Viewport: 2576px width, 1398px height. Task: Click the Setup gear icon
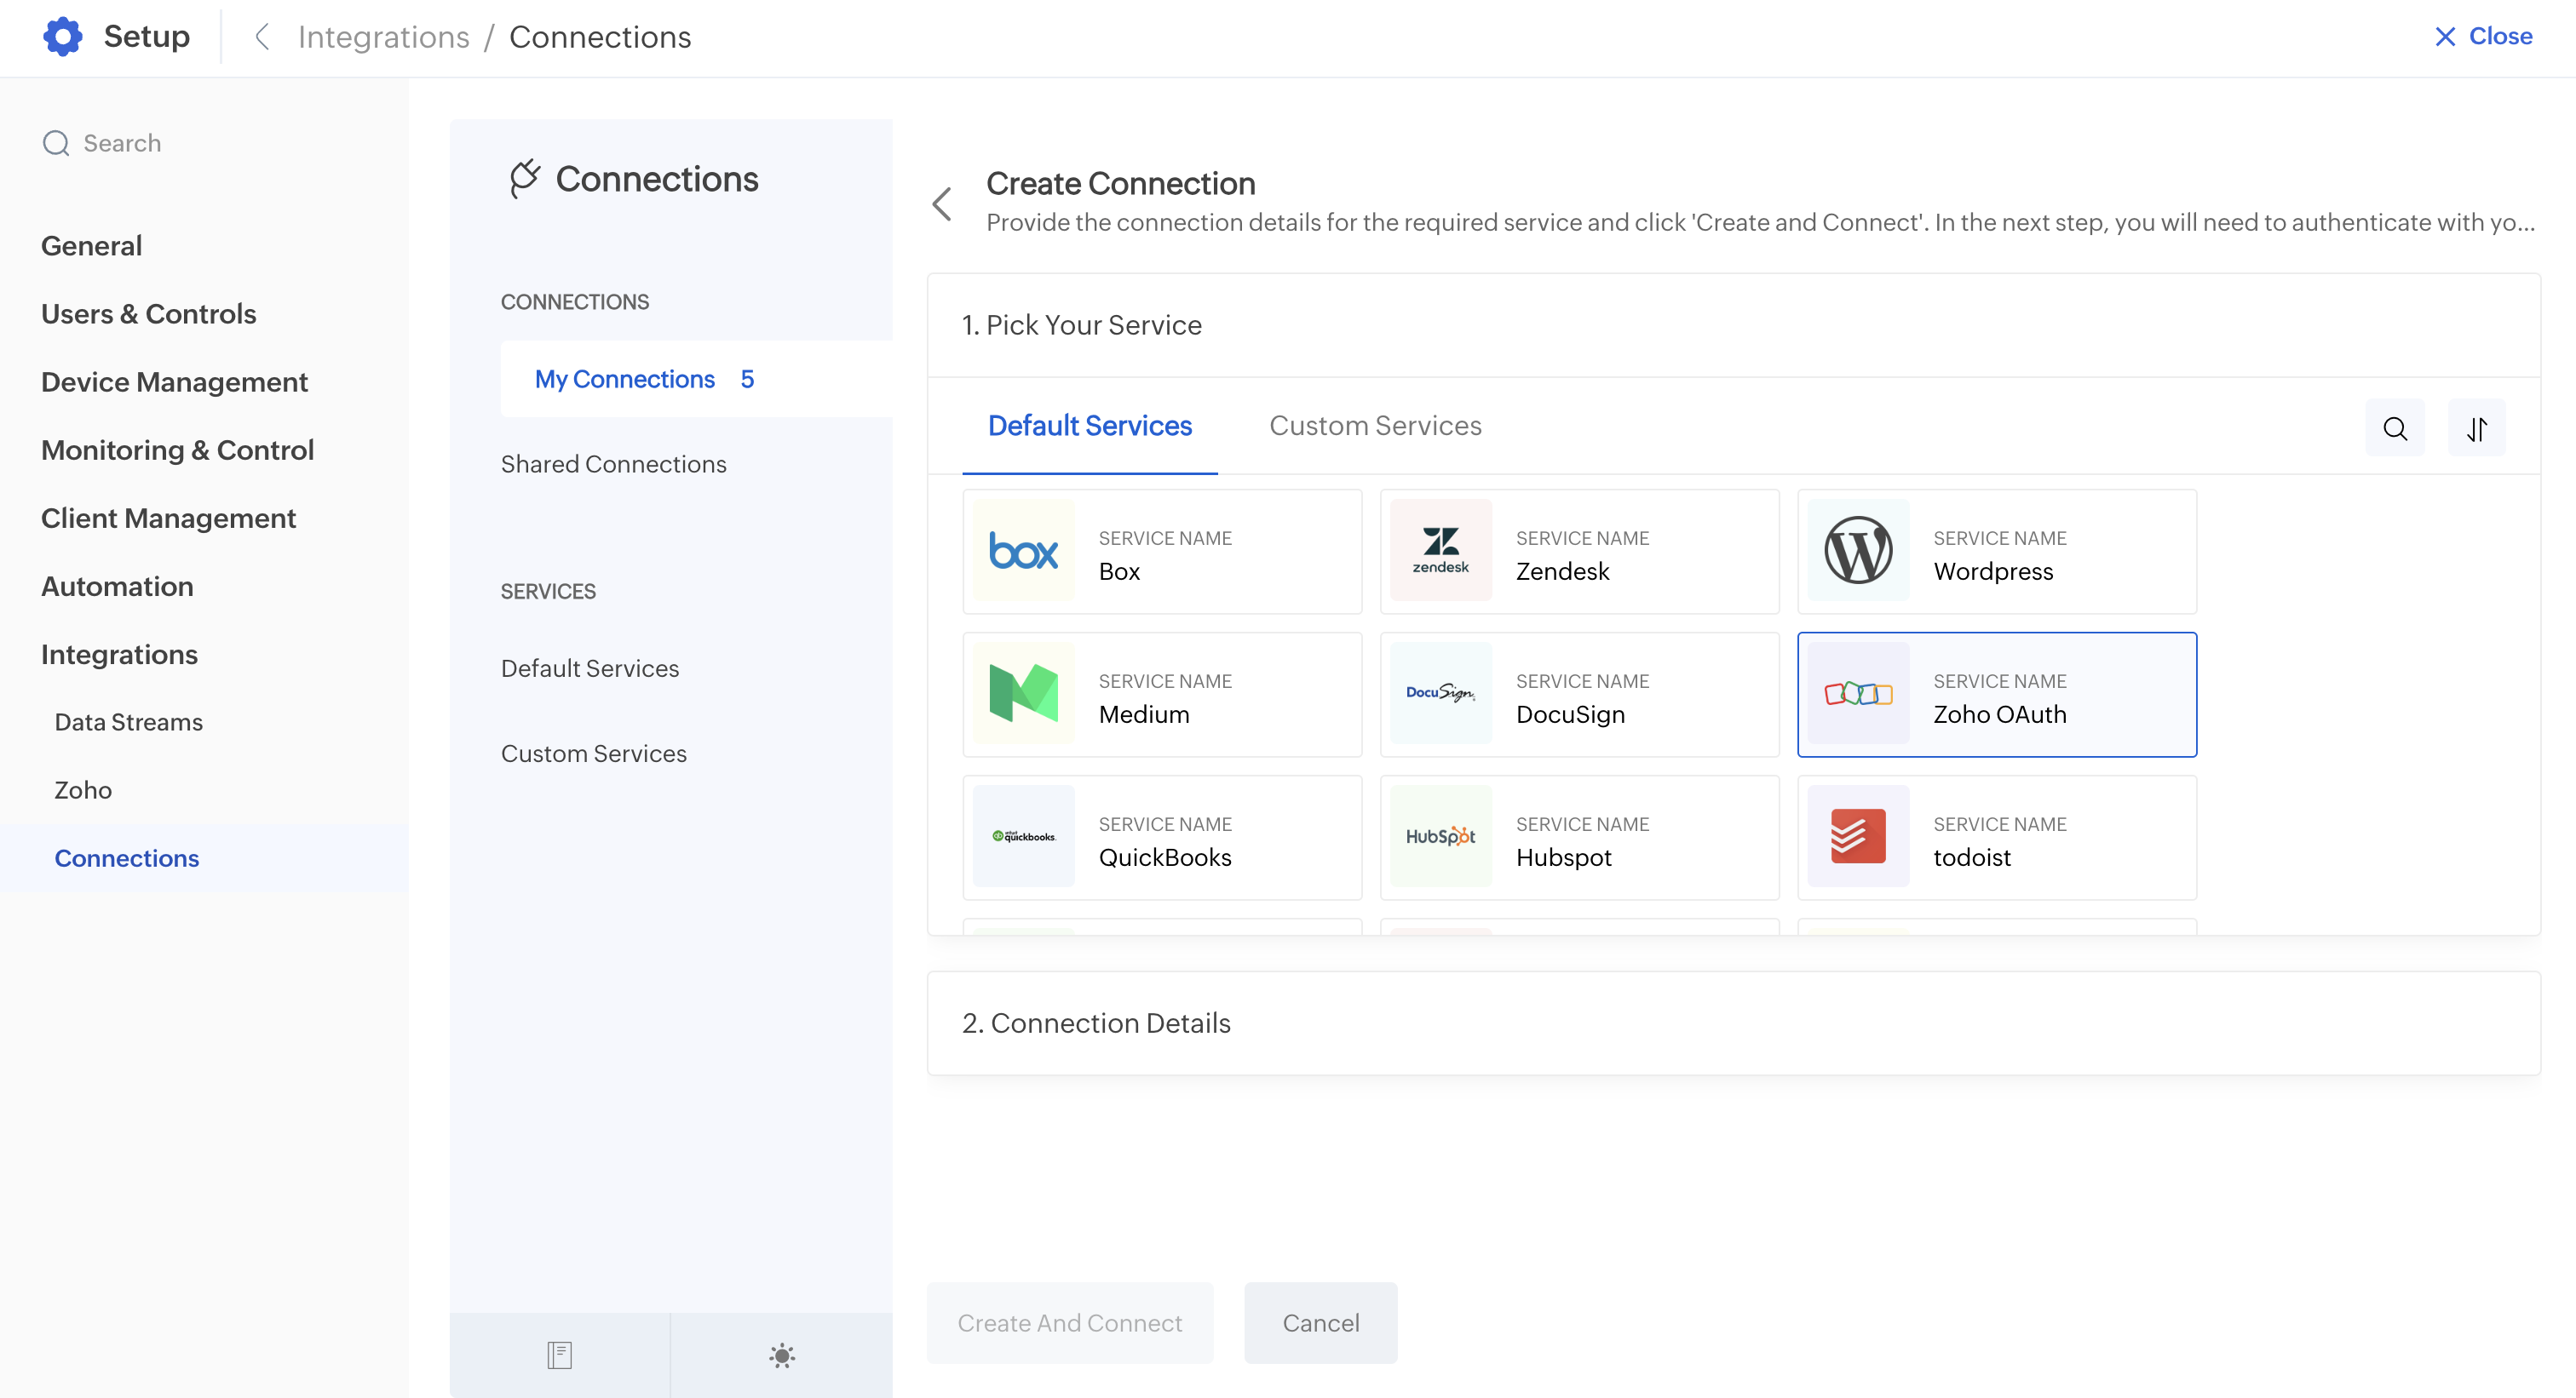point(62,36)
